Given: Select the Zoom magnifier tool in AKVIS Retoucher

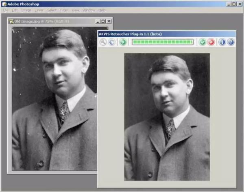Looking at the screenshot, I should (103, 42).
